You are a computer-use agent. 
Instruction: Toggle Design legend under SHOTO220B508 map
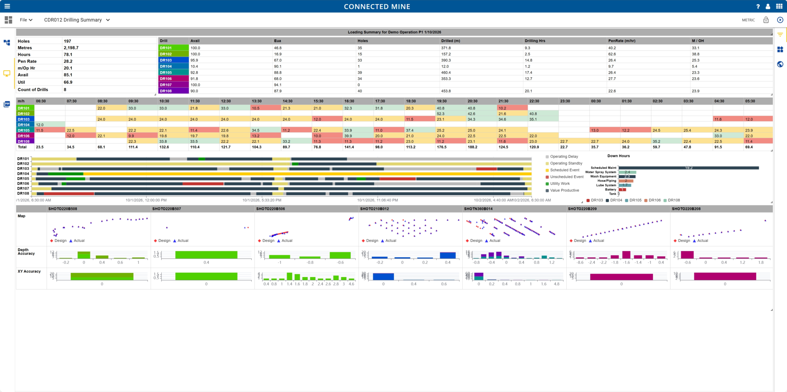click(x=58, y=241)
